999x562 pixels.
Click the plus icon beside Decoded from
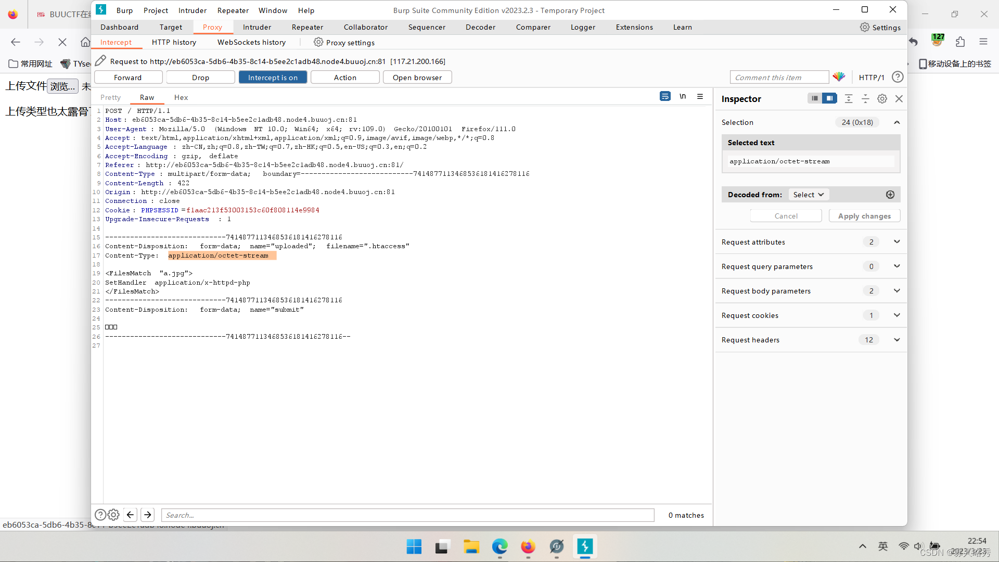890,195
